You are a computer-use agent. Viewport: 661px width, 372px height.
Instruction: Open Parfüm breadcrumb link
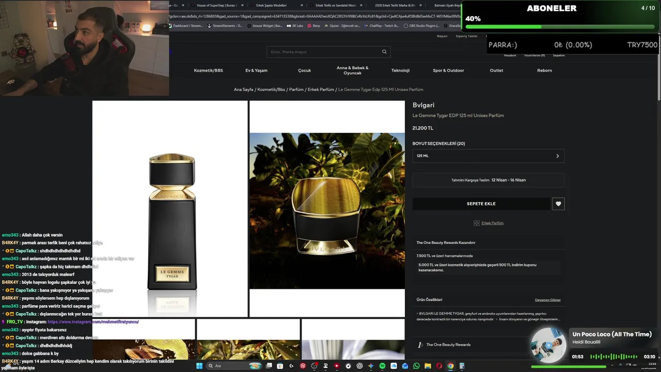(296, 89)
